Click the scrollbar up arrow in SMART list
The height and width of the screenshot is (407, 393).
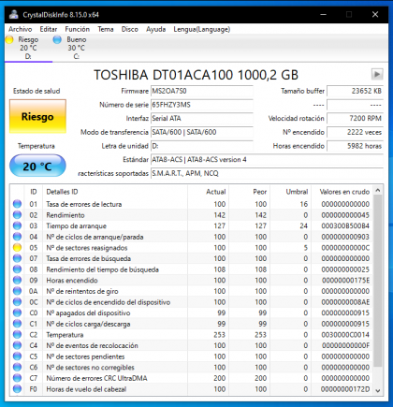coord(378,190)
